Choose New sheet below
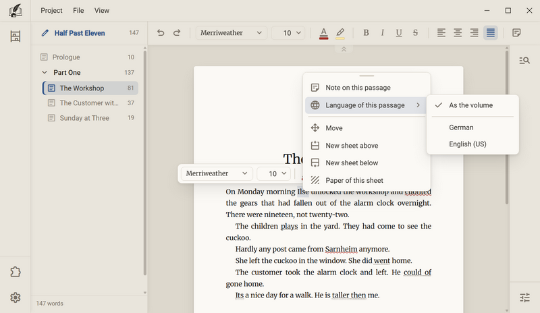540x313 pixels. [367, 163]
